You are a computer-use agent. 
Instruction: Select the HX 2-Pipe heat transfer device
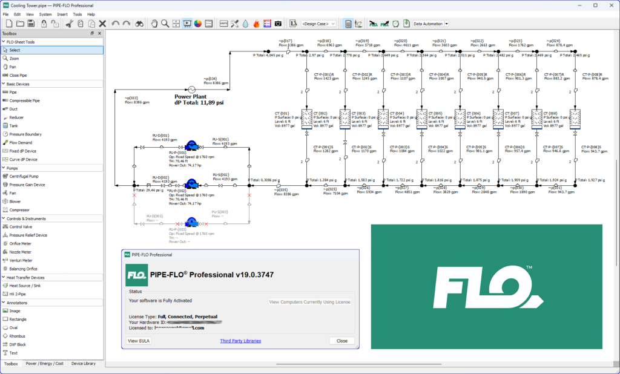[x=22, y=294]
